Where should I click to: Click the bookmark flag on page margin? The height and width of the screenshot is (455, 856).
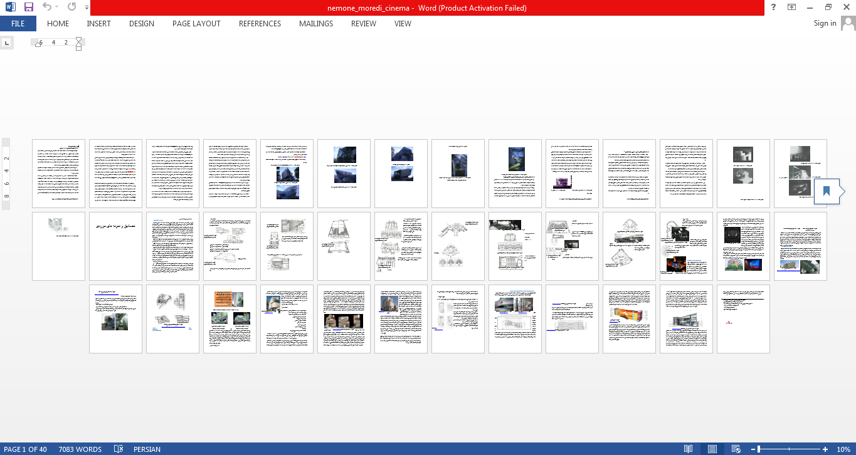tap(826, 191)
